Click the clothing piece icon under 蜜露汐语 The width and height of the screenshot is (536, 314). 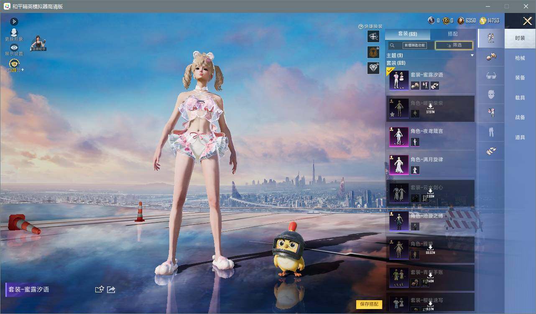pyautogui.click(x=425, y=86)
